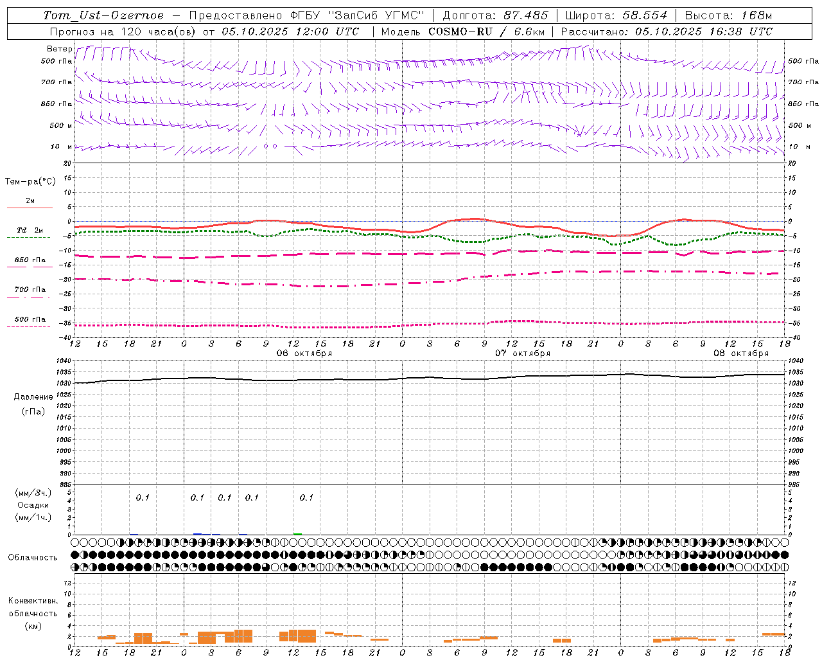The width and height of the screenshot is (822, 658).
Task: Click the 'Давление' pressure panel label
Action: tap(33, 396)
